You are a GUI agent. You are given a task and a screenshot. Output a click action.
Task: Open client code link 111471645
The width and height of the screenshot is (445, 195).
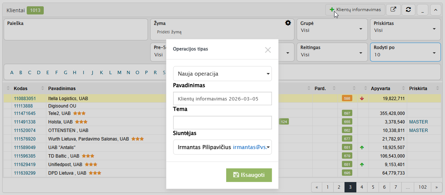click(x=25, y=113)
